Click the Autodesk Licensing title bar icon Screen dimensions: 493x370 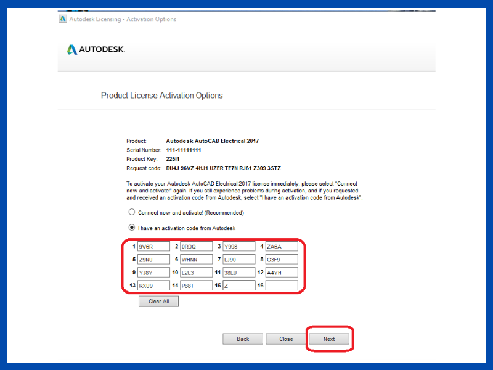(63, 19)
